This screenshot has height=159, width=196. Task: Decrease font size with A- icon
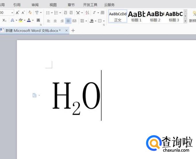[x=23, y=13]
